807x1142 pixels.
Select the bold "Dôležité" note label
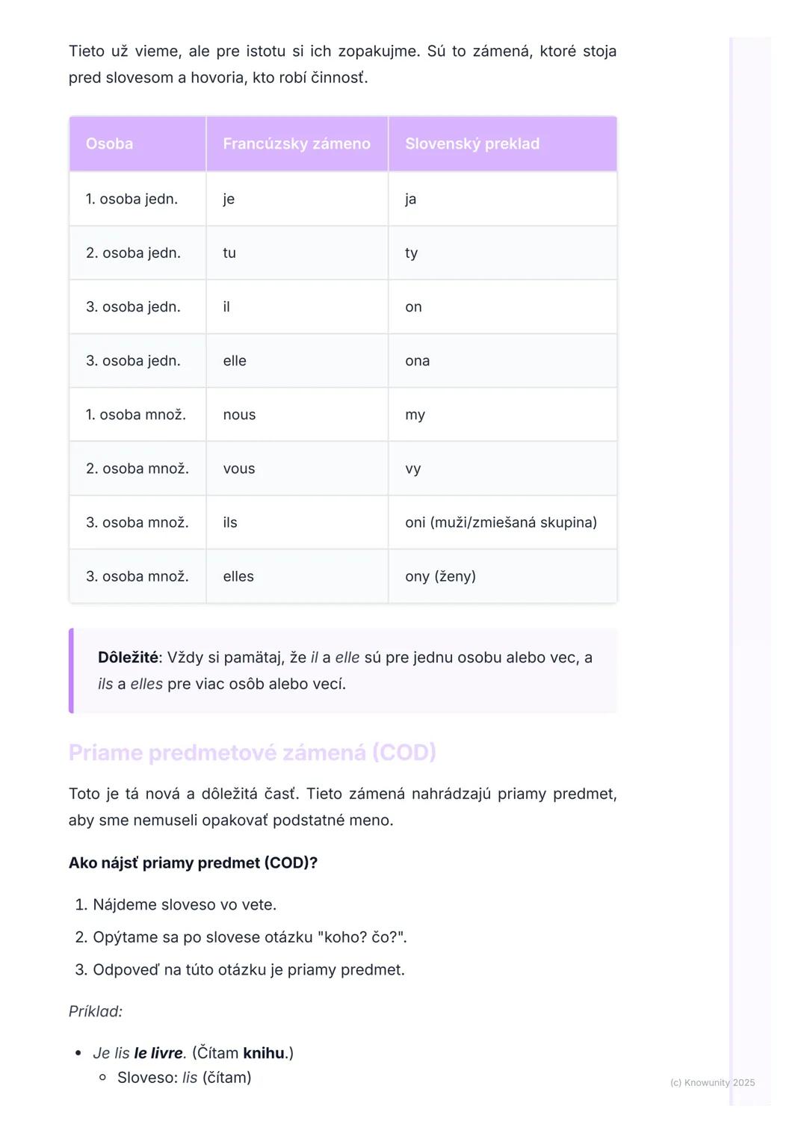coord(128,658)
